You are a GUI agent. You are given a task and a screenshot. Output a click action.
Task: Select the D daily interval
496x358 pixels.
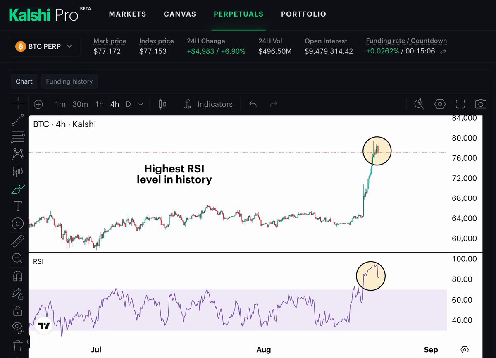(x=128, y=104)
